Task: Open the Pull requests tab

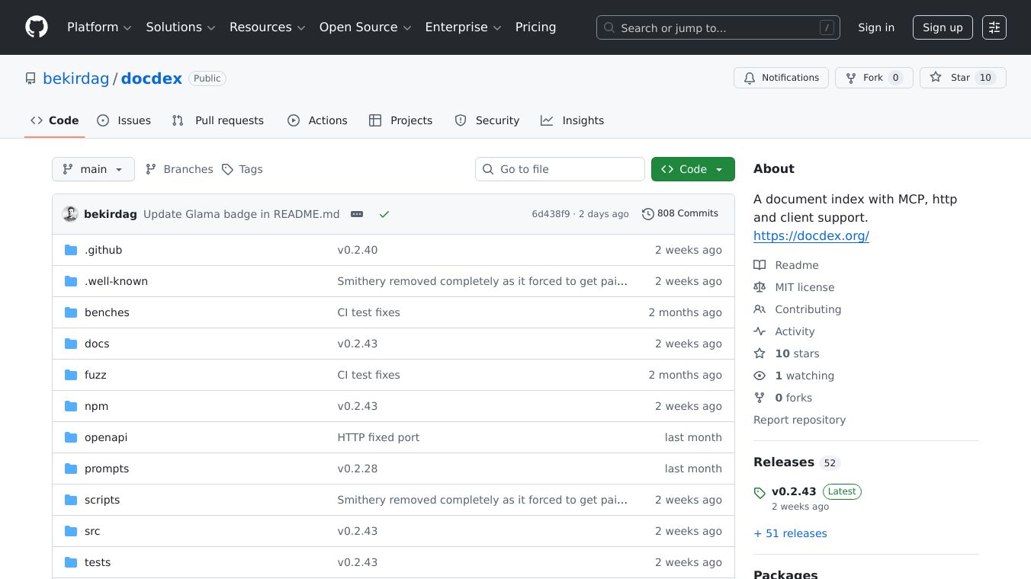Action: (x=218, y=120)
